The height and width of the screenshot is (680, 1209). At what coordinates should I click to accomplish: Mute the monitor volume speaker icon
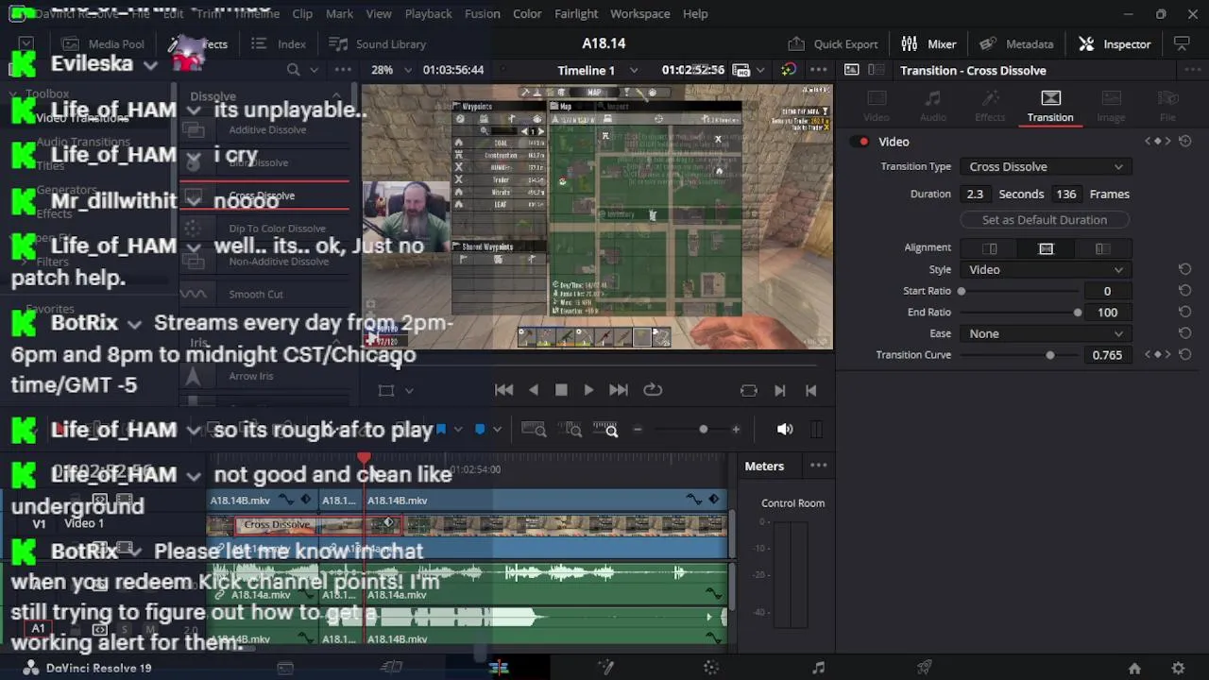tap(785, 429)
